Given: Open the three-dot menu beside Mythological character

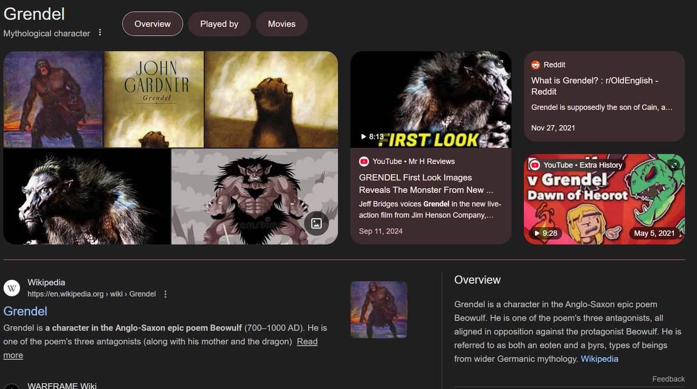Looking at the screenshot, I should 100,33.
